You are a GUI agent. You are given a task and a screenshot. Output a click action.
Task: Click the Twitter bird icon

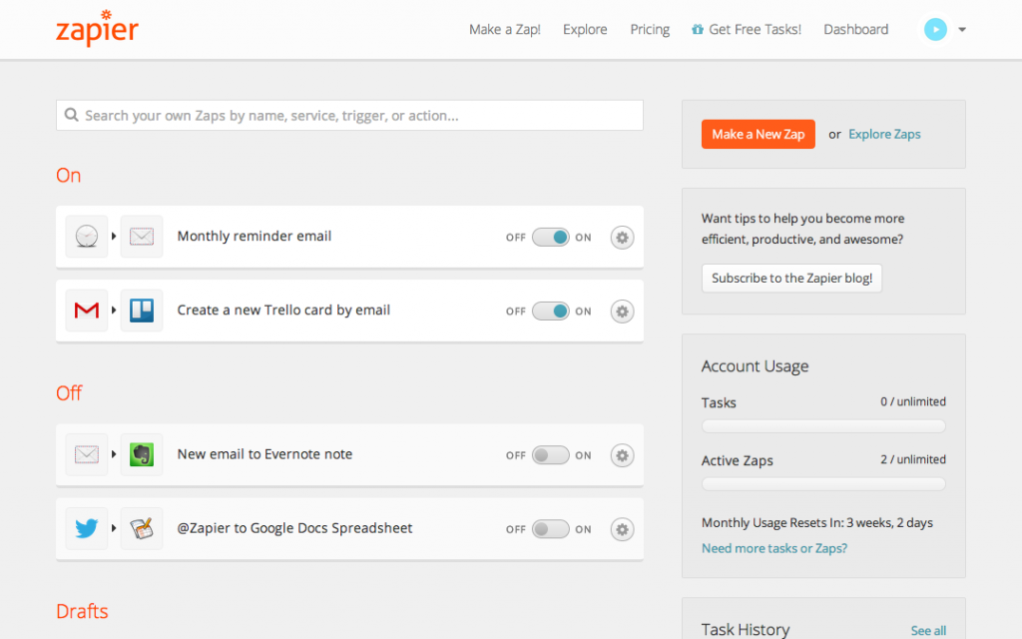point(87,528)
